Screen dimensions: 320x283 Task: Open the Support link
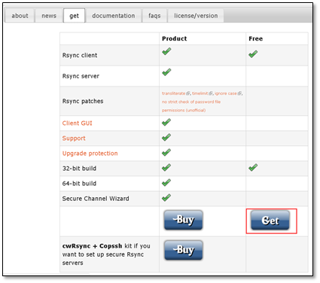pos(74,138)
